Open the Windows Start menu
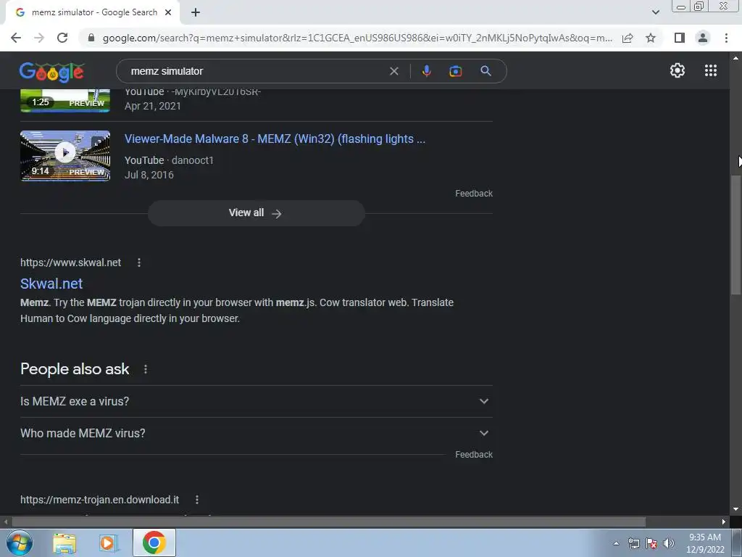The width and height of the screenshot is (742, 557). click(x=19, y=542)
